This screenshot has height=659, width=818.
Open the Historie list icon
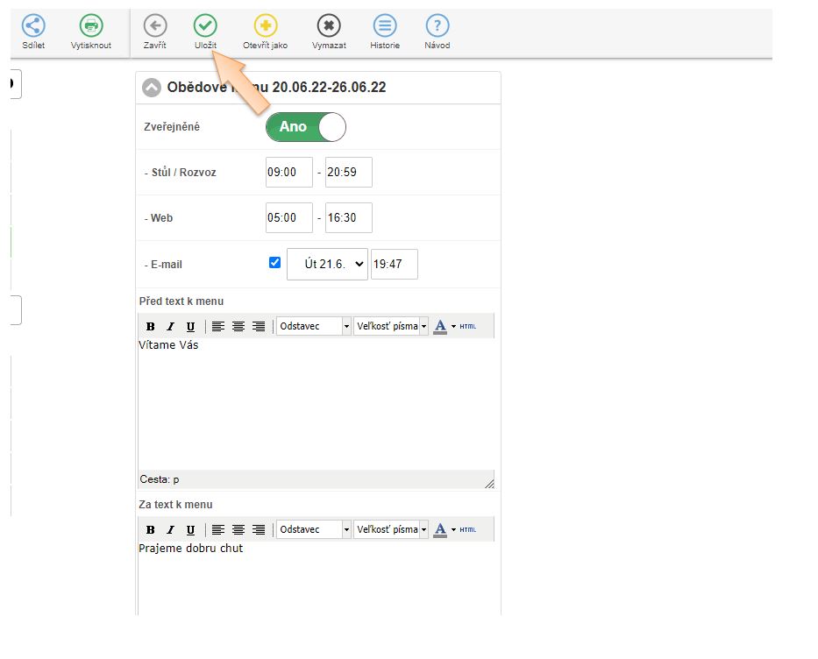pyautogui.click(x=384, y=26)
